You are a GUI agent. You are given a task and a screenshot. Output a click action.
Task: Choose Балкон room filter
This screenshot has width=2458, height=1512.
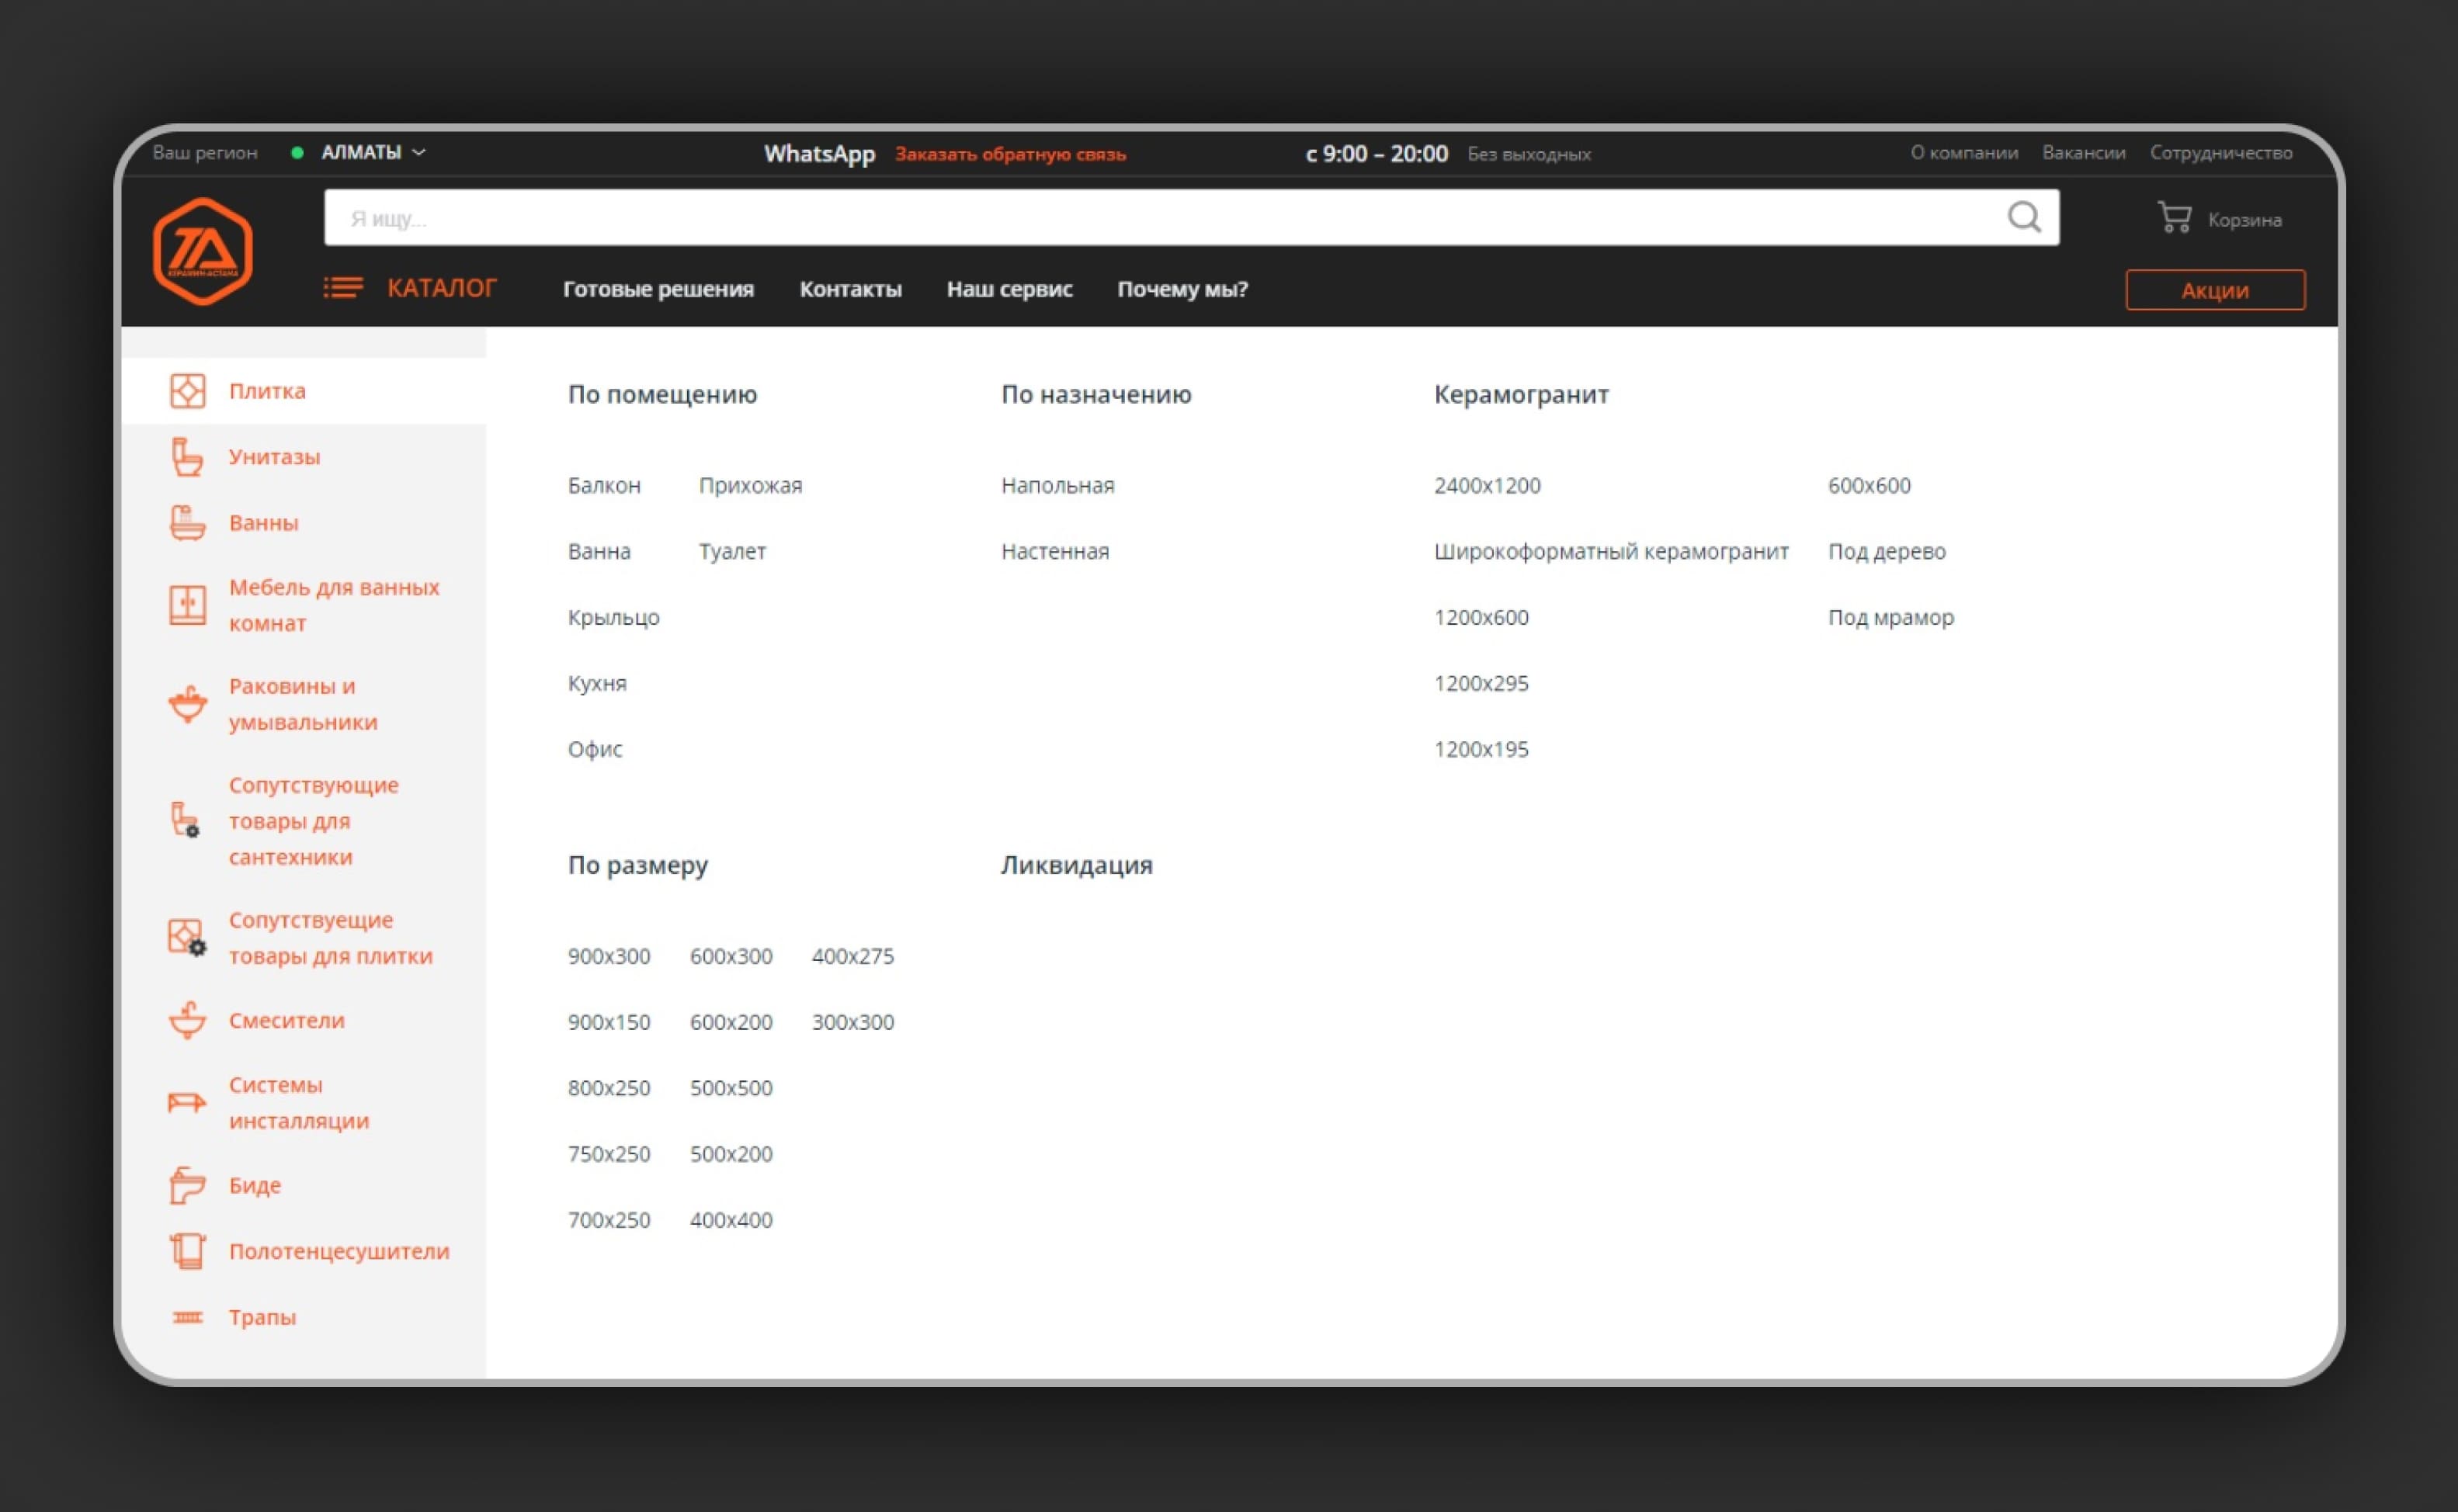[604, 485]
